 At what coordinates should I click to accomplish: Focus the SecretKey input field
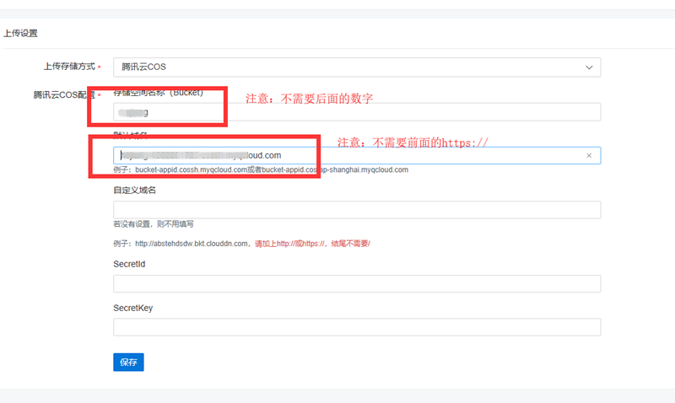coord(357,327)
